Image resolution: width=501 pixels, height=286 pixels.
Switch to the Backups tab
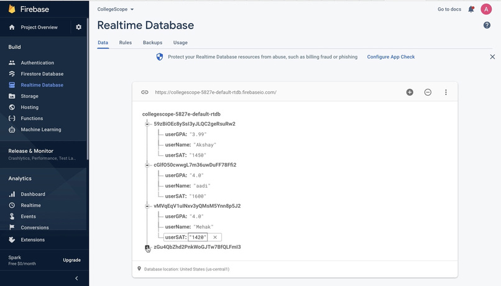(x=152, y=42)
